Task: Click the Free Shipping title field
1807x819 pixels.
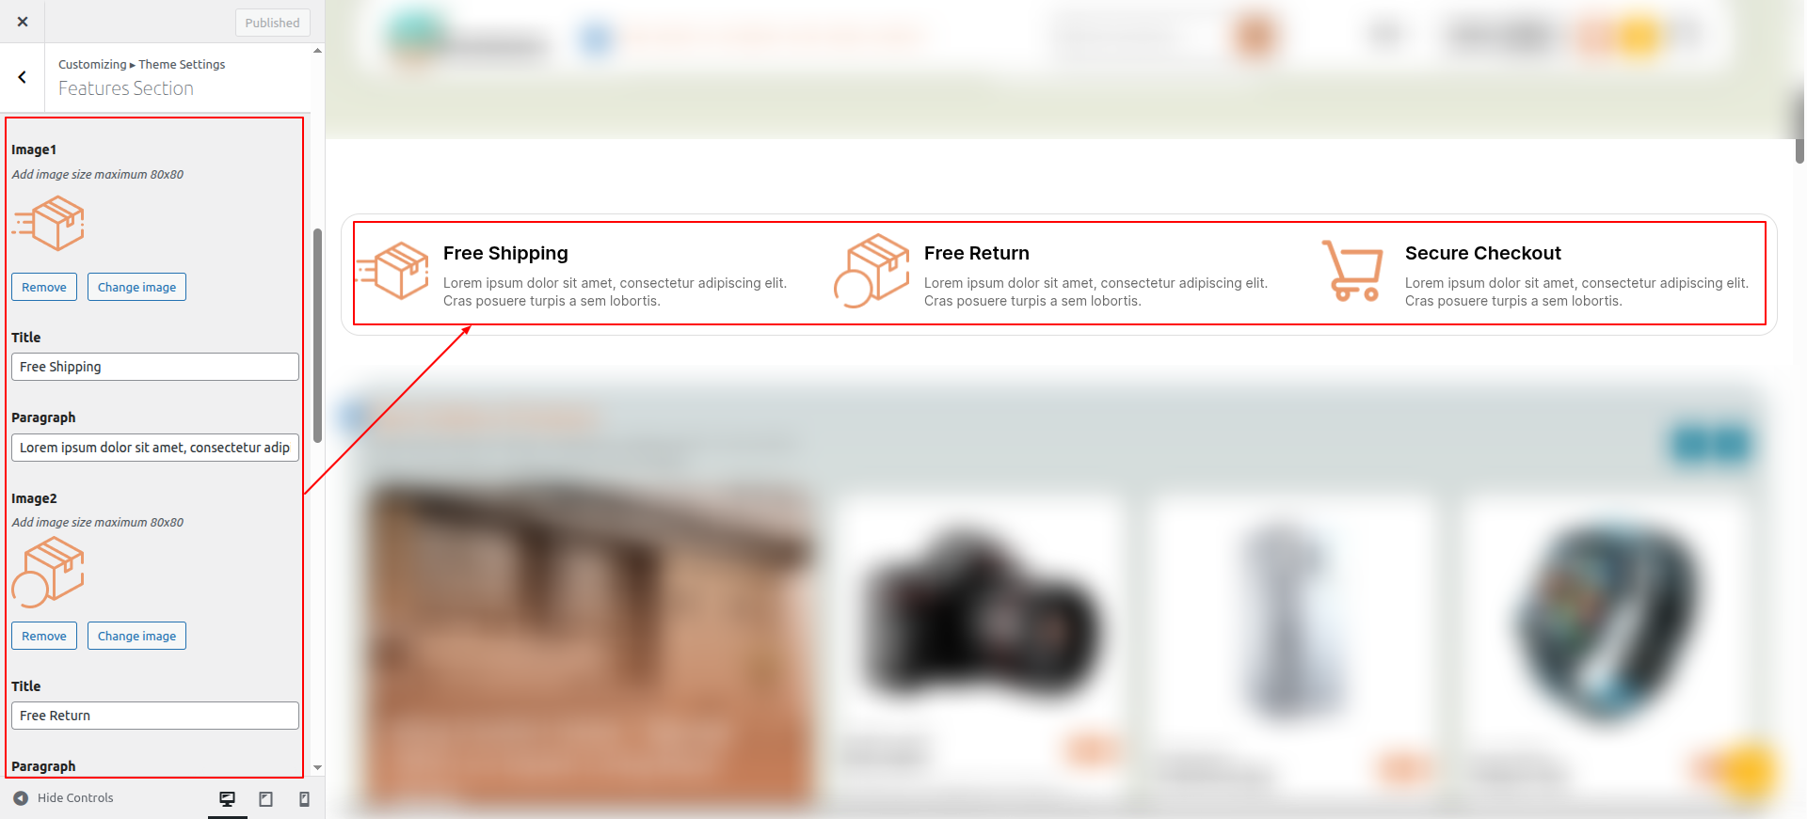Action: pos(155,367)
